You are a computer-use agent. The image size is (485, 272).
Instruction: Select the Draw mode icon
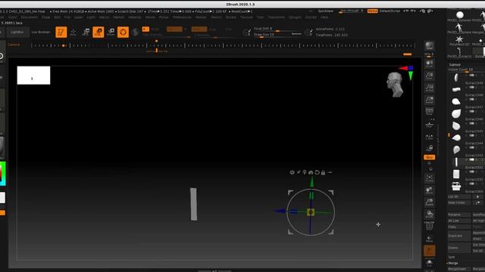(x=74, y=32)
